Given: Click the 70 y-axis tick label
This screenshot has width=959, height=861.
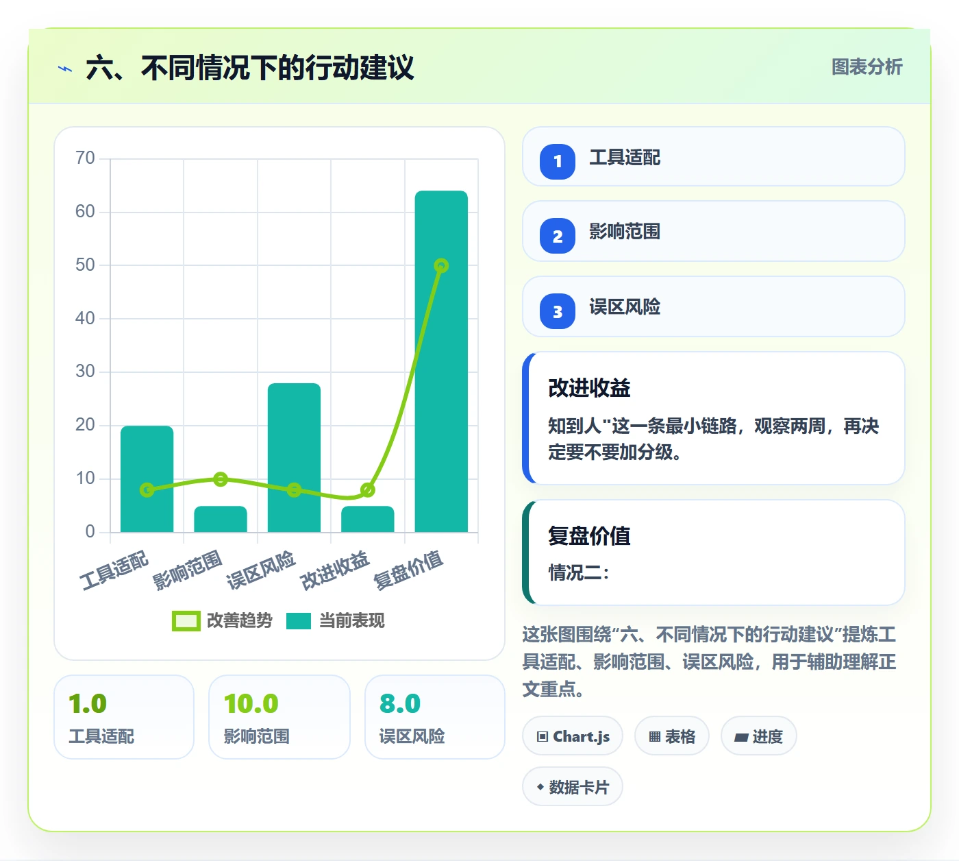Looking at the screenshot, I should click(x=85, y=158).
